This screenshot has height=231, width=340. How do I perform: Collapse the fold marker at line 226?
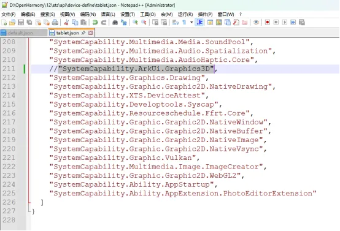click(29, 202)
